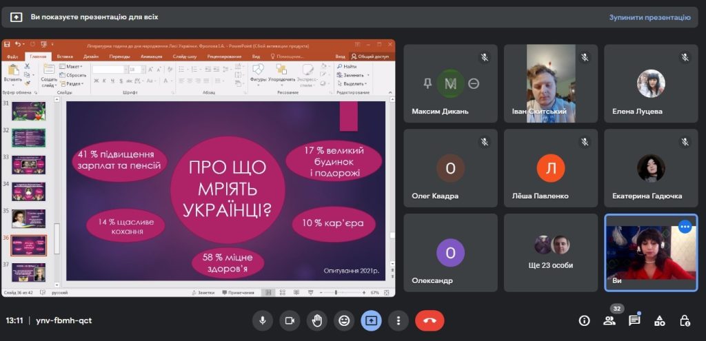The height and width of the screenshot is (341, 706).
Task: Switch to the Вставка ribbon tab
Action: [65, 56]
